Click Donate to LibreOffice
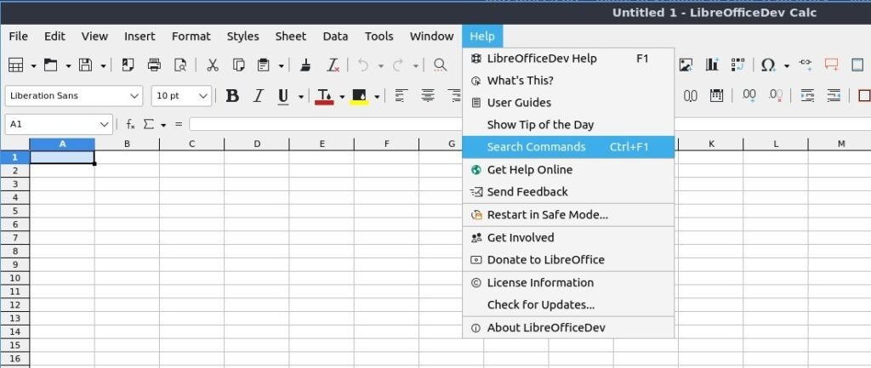Image resolution: width=871 pixels, height=368 pixels. tap(545, 260)
